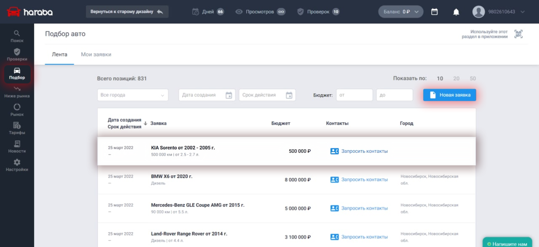The width and height of the screenshot is (539, 247).
Task: Open notifications bell
Action: pos(456,12)
